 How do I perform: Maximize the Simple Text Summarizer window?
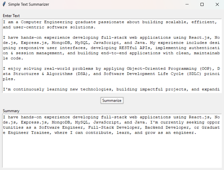pyautogui.click(x=202, y=4)
